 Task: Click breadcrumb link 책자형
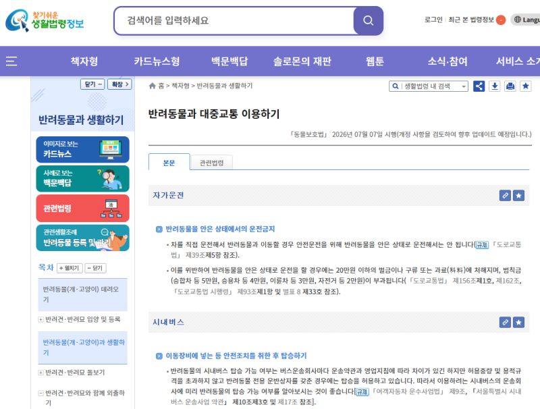pos(180,86)
